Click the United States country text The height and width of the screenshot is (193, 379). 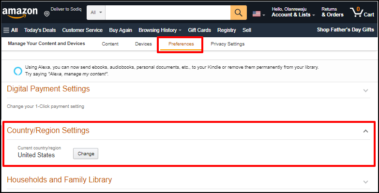tap(36, 155)
